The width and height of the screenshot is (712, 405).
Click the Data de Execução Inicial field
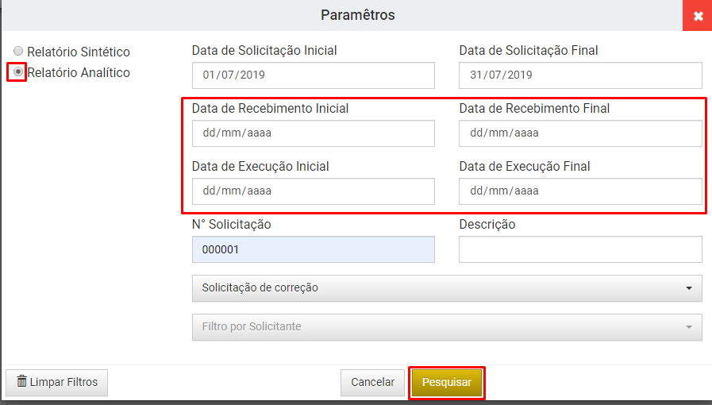click(313, 191)
